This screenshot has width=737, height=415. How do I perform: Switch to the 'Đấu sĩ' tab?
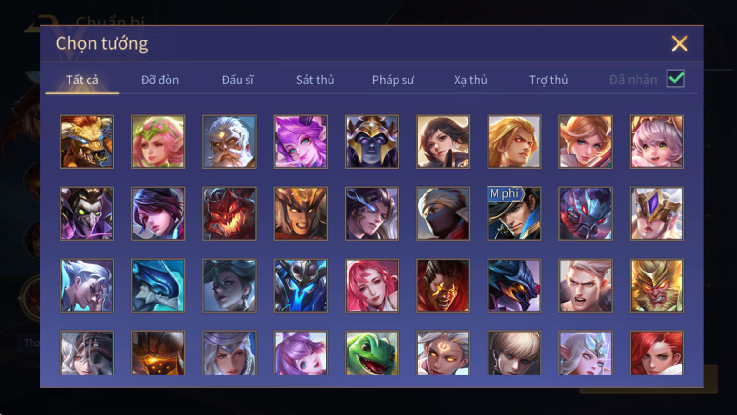(238, 80)
